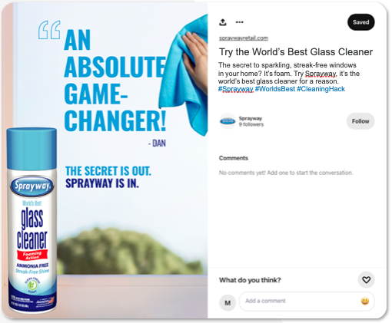The image size is (392, 323).
Task: Click the M user avatar
Action: [x=228, y=303]
